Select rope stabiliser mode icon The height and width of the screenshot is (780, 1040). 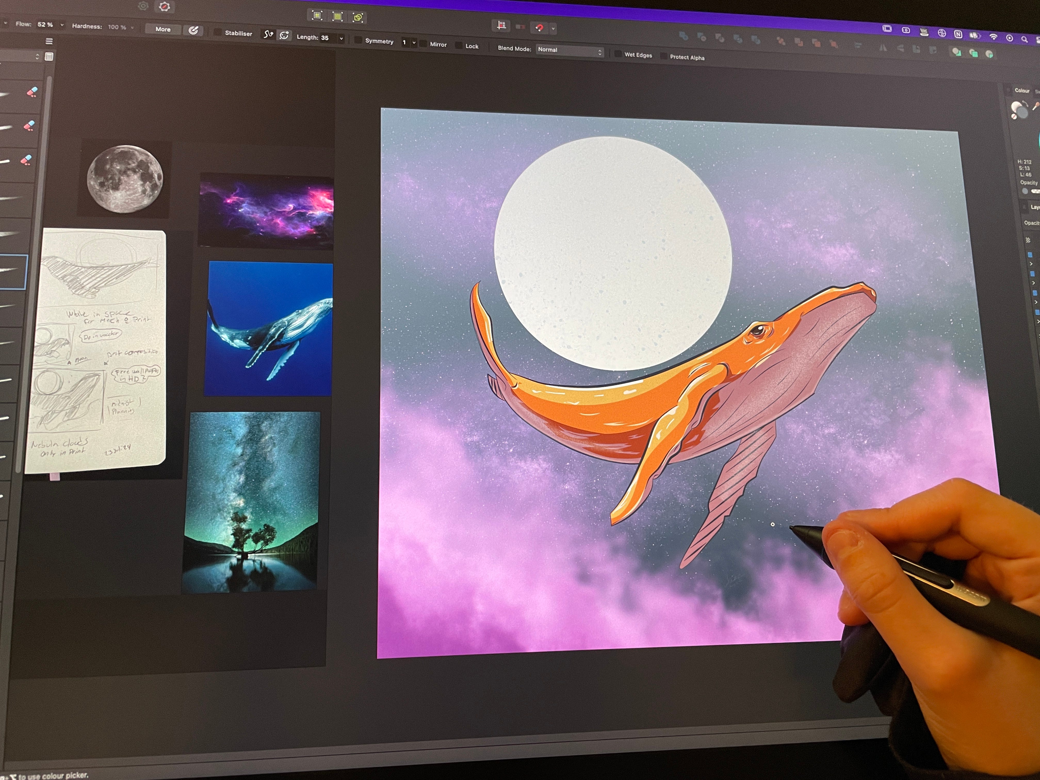click(x=268, y=34)
